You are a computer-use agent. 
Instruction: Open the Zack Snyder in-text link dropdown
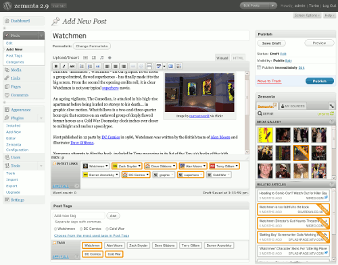coord(139,166)
